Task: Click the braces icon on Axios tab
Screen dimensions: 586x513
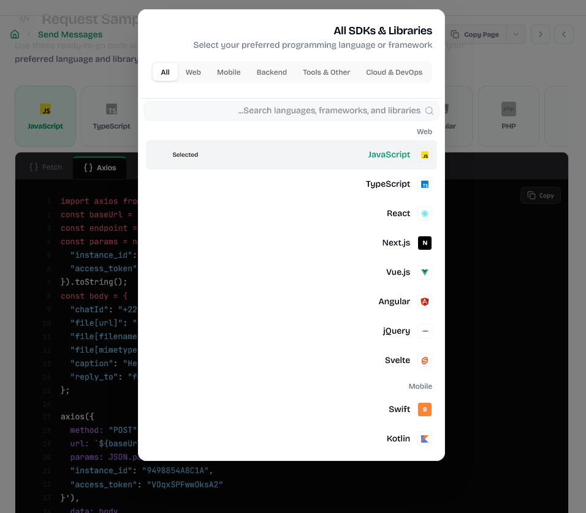Action: pyautogui.click(x=88, y=168)
